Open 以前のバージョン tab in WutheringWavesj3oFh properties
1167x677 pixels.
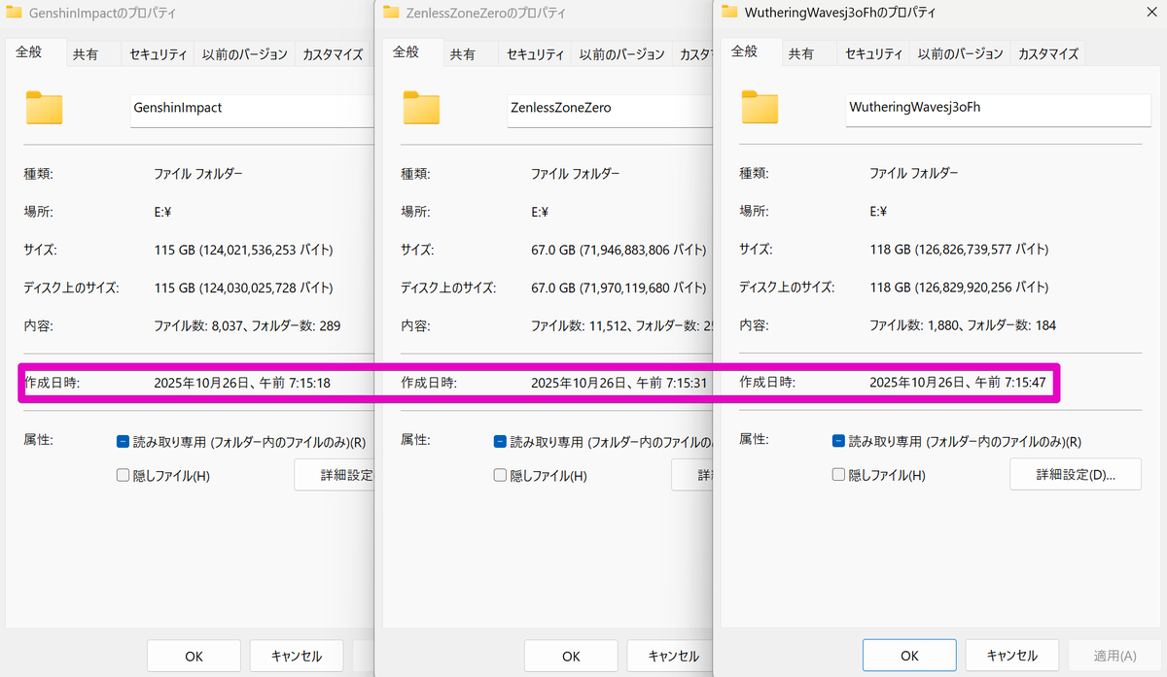click(961, 54)
